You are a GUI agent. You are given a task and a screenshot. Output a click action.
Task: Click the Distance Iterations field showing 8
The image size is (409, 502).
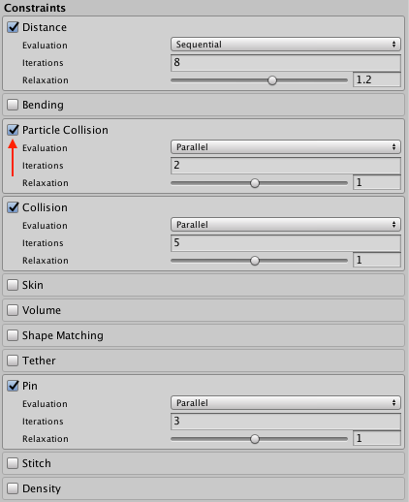click(286, 62)
